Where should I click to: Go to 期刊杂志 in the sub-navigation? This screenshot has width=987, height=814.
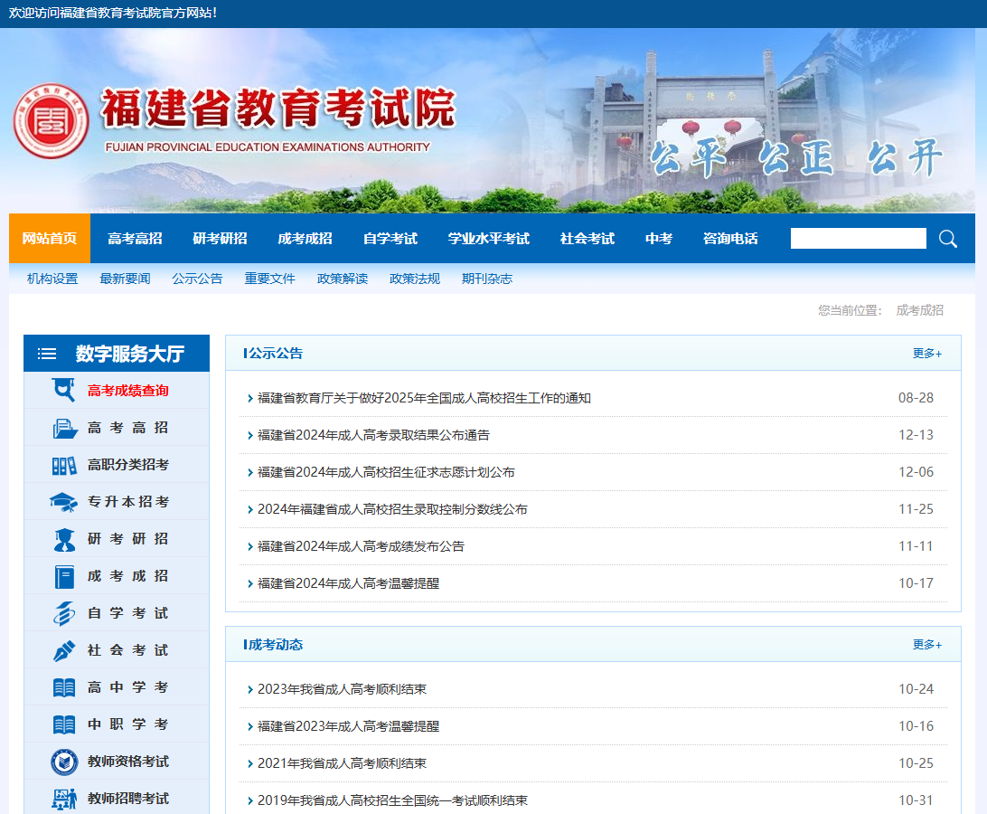click(x=486, y=279)
